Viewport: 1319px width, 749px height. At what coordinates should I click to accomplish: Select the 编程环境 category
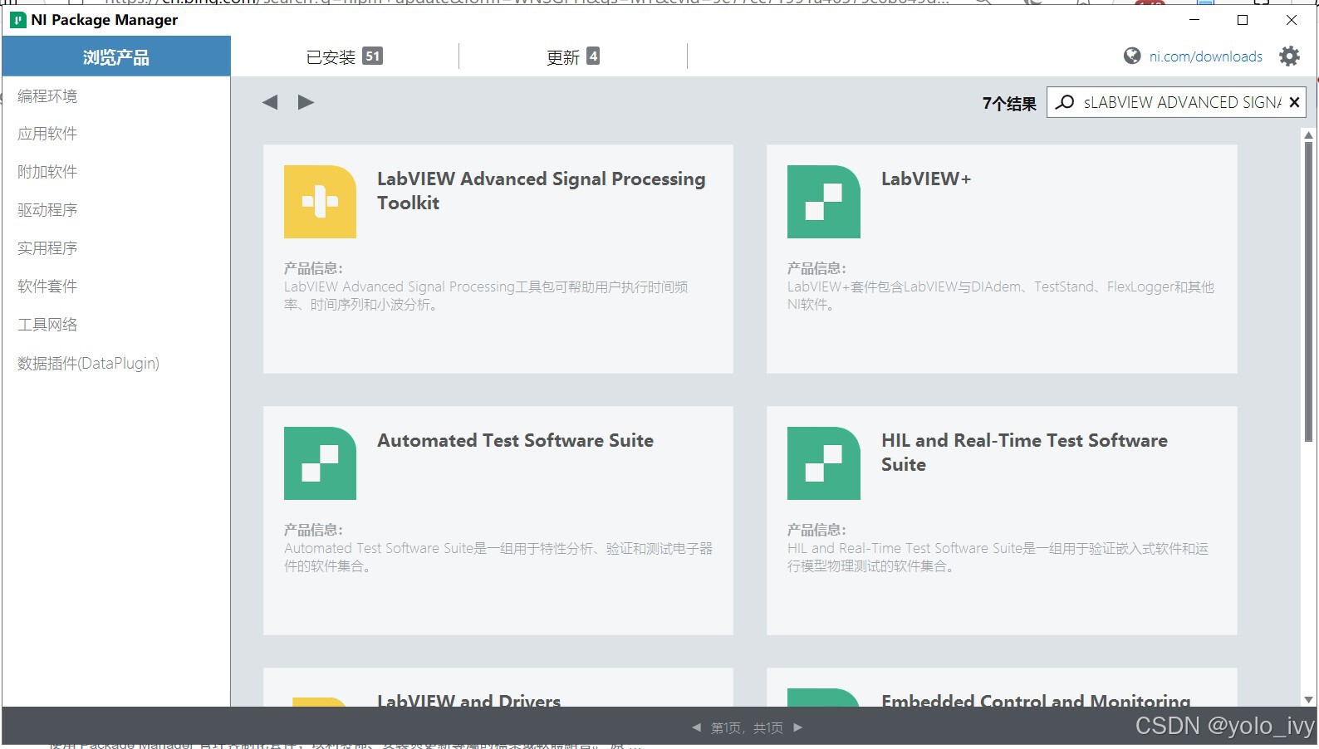coord(47,96)
